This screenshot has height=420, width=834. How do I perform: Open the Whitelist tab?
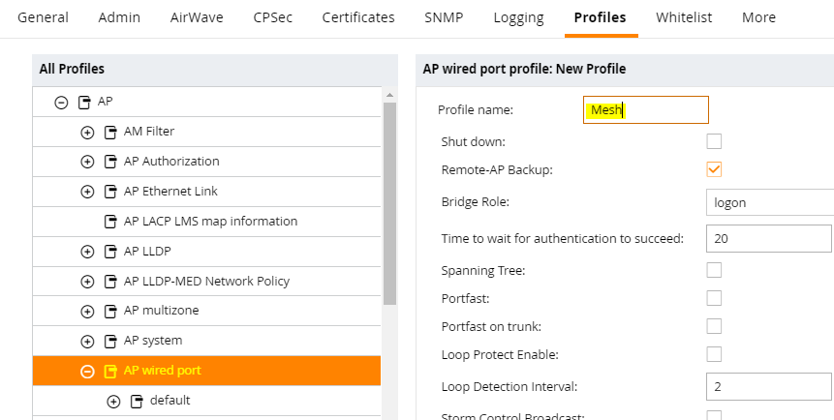click(684, 17)
